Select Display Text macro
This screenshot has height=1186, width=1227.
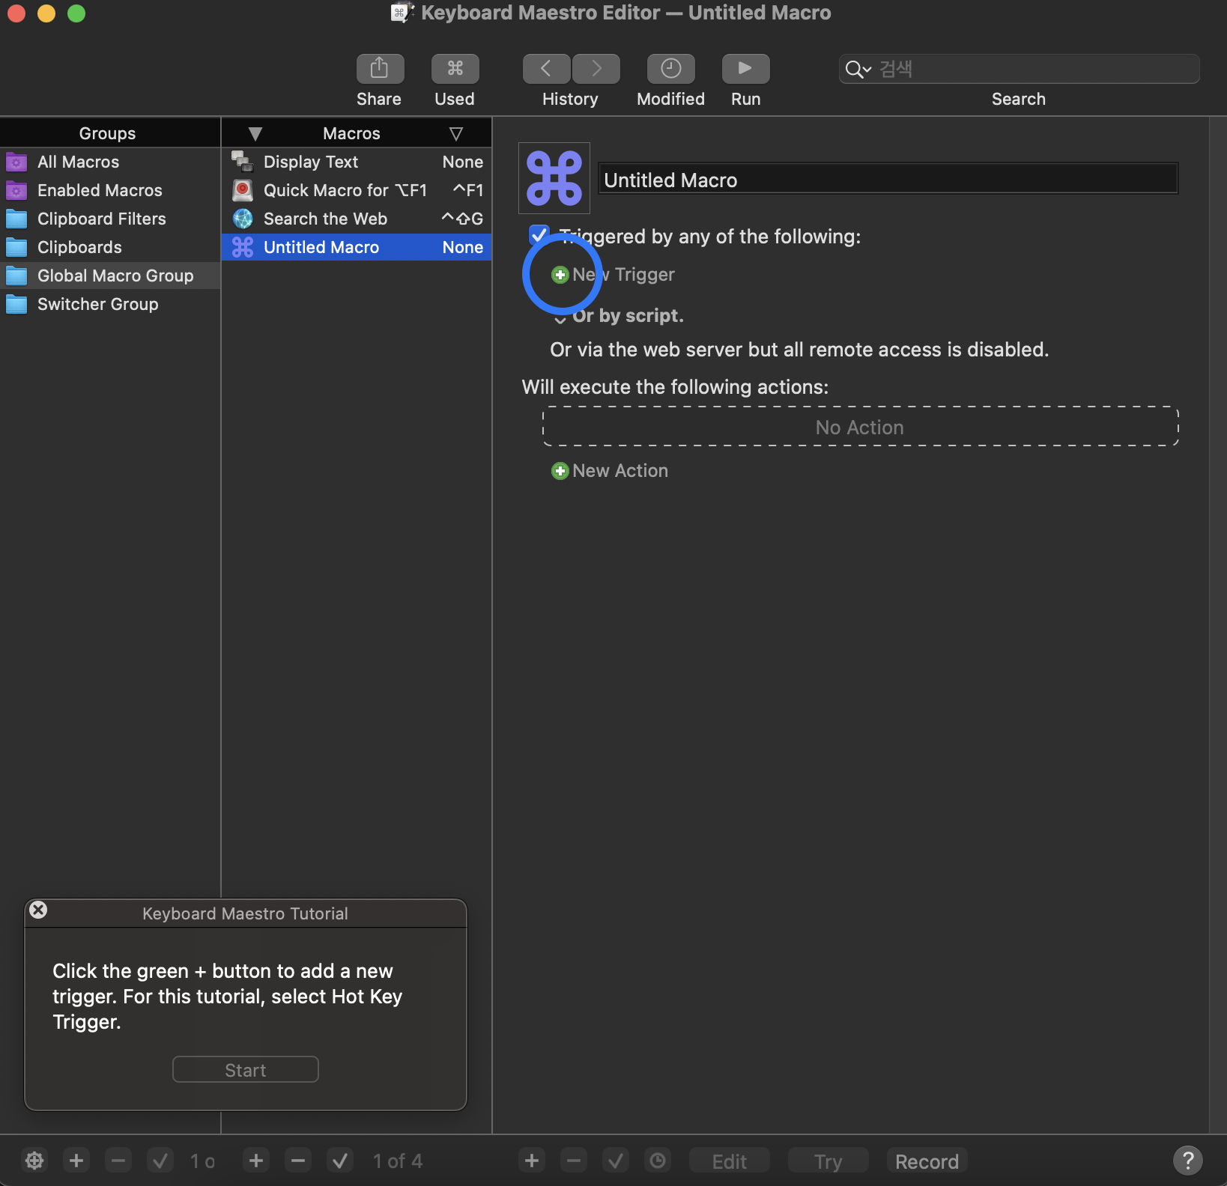pyautogui.click(x=357, y=162)
